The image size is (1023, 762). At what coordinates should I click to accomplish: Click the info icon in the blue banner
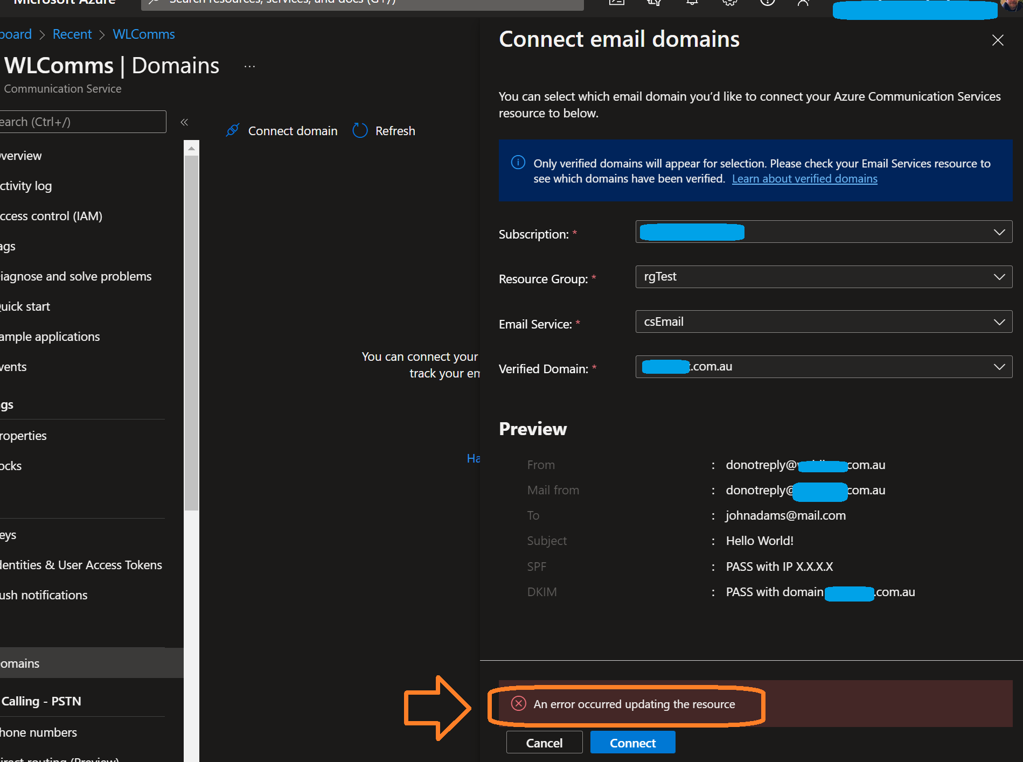point(518,163)
